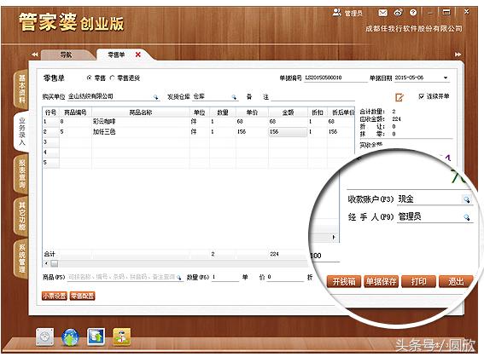Click the 数量(F6) input field
The width and height of the screenshot is (484, 357).
click(225, 277)
